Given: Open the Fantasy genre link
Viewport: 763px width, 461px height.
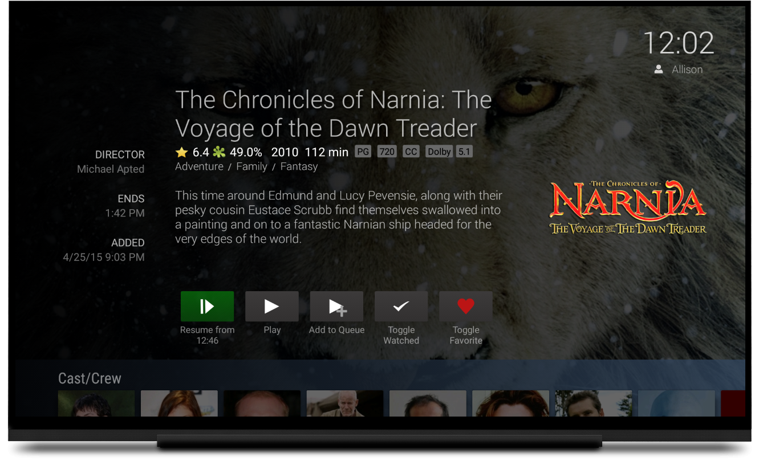Looking at the screenshot, I should coord(299,166).
